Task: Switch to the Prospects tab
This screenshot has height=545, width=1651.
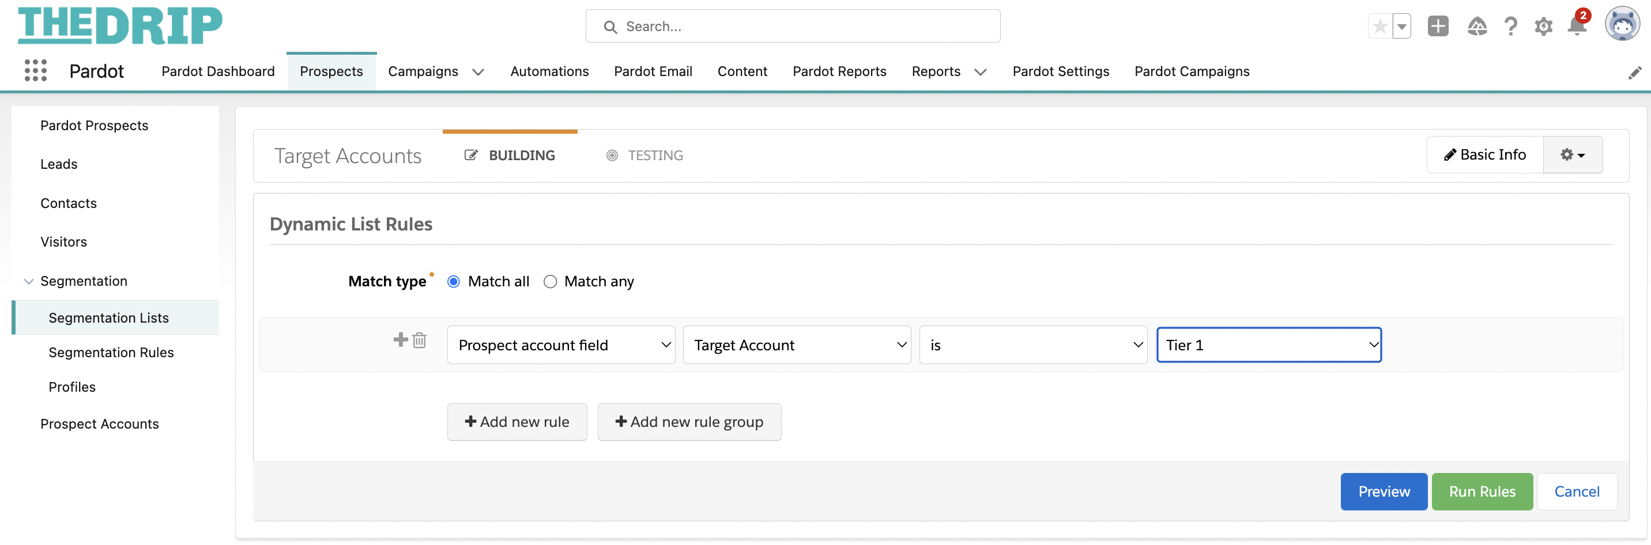Action: point(331,71)
